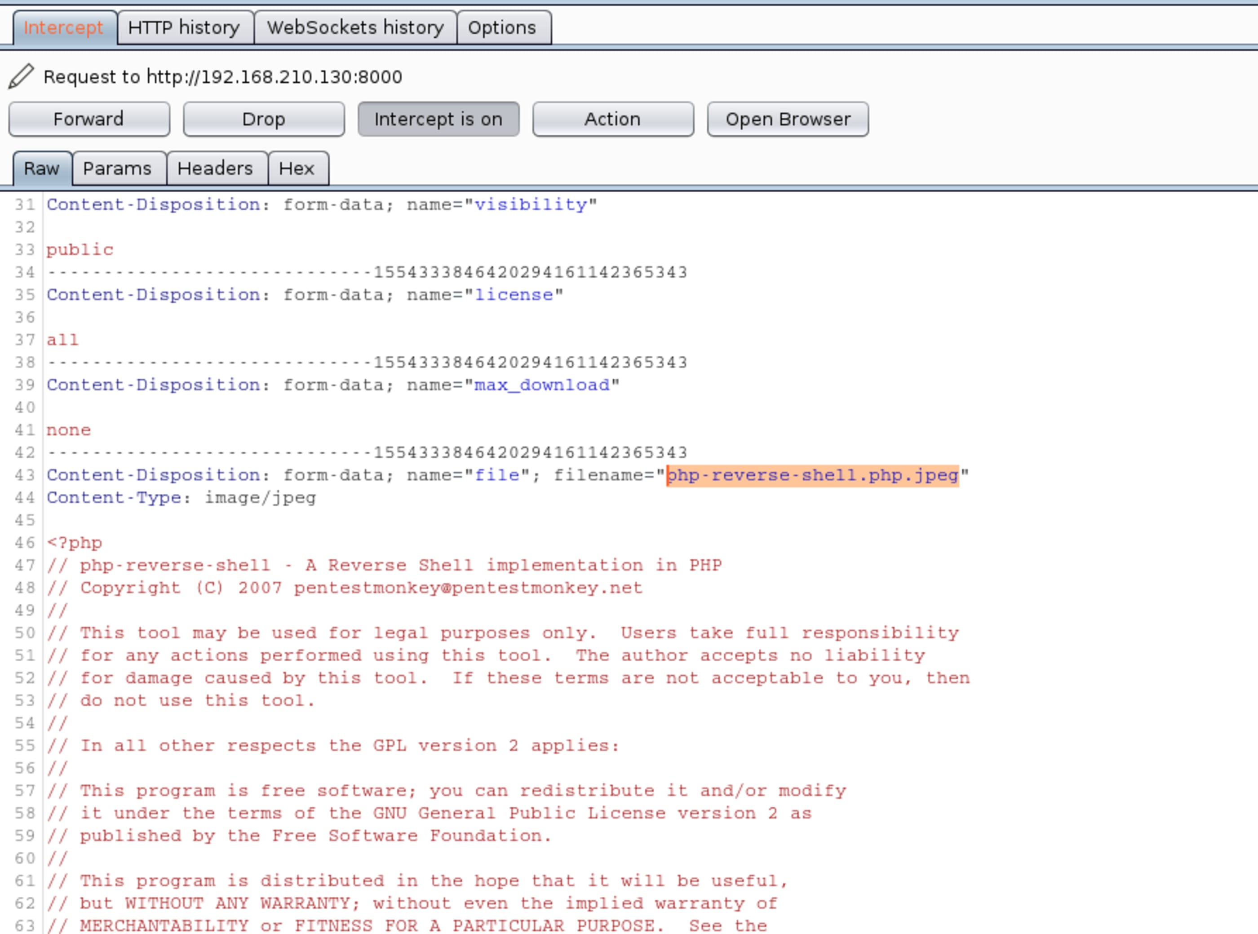This screenshot has width=1258, height=934.
Task: Click the image/jpeg Content-Type value
Action: (x=260, y=497)
